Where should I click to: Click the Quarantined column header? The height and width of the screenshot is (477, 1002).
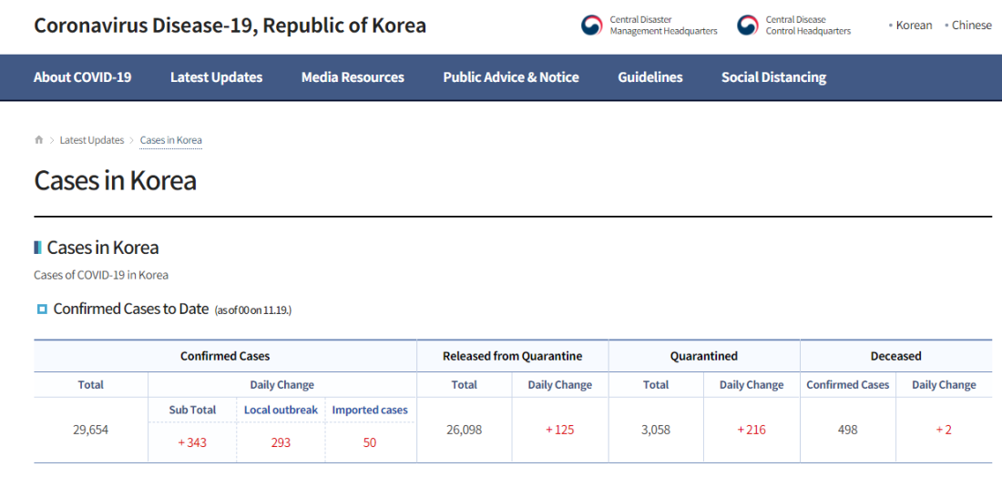(x=703, y=356)
